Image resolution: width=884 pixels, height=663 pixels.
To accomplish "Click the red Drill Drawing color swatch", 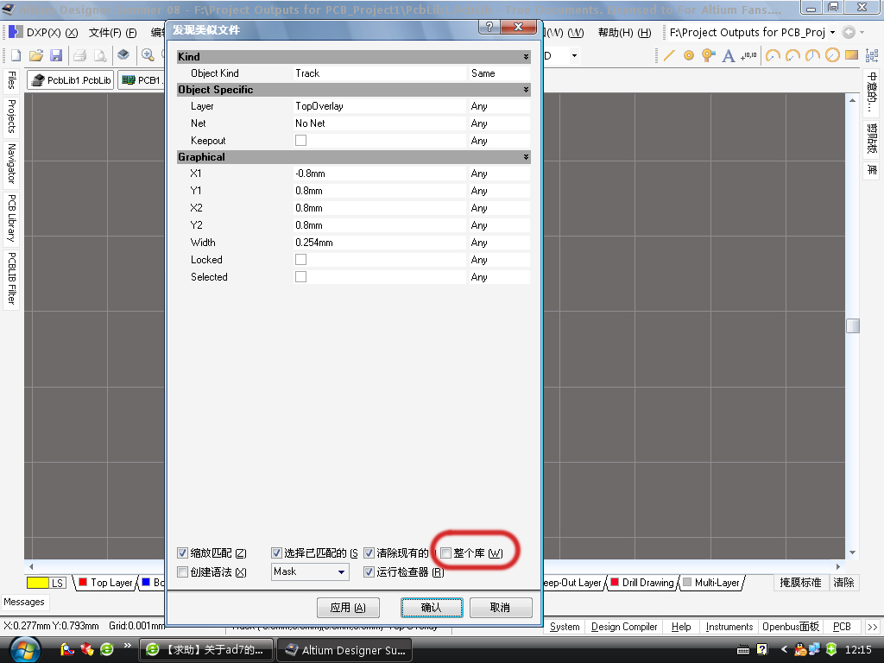I will point(615,582).
